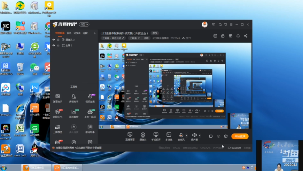Toggle visibility of 摄像头 3 source
The image size is (303, 171).
[x=53, y=40]
